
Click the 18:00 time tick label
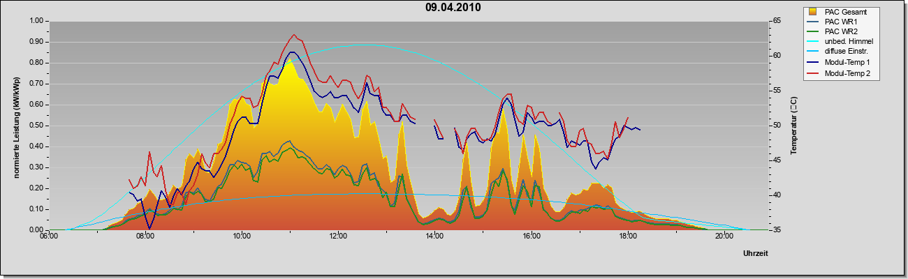click(x=627, y=236)
